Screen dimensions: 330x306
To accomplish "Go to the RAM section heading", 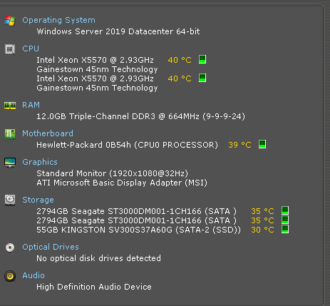I will pos(31,105).
